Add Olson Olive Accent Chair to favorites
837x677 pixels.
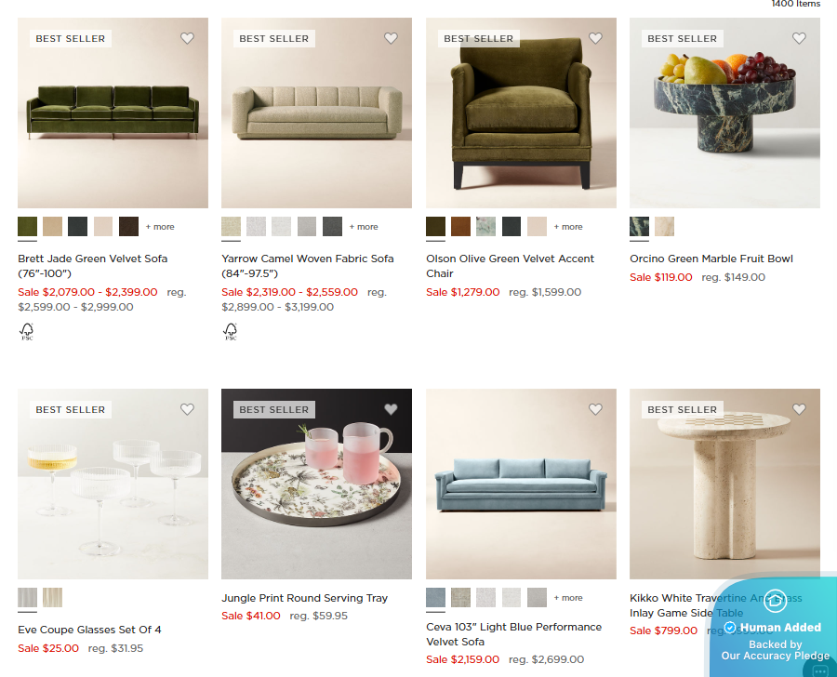595,38
